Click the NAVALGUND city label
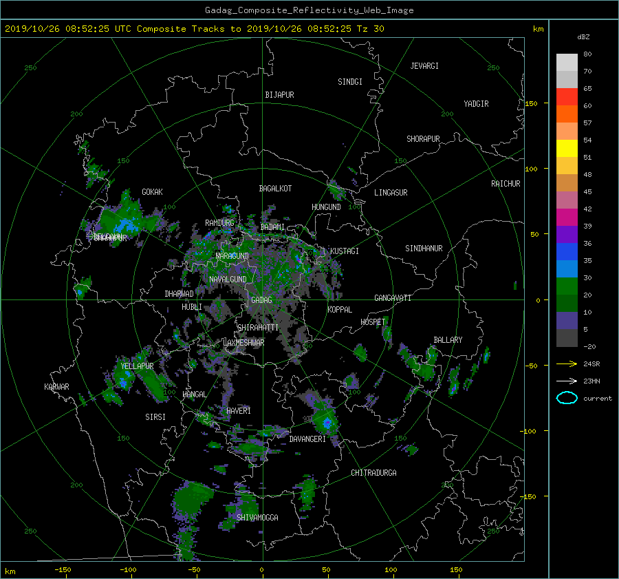 click(228, 280)
